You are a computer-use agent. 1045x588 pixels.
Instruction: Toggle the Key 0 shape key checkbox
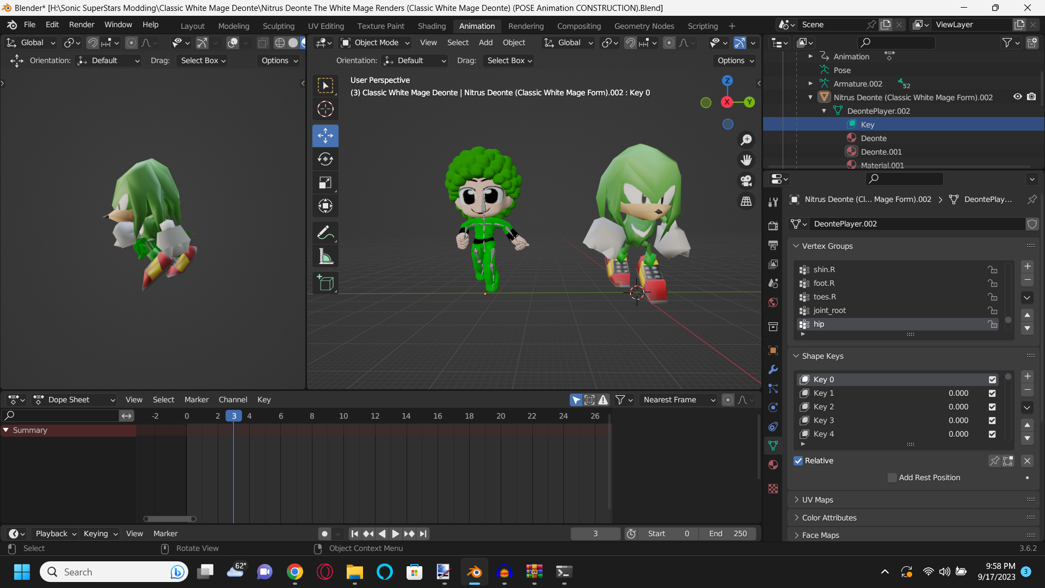[x=992, y=379]
